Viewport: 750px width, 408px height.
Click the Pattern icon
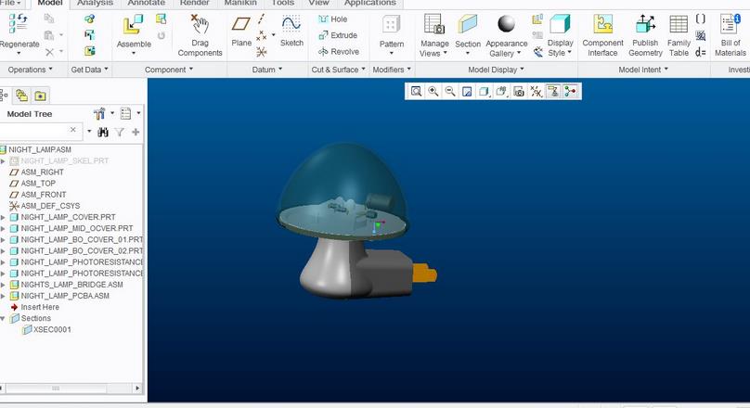391,24
